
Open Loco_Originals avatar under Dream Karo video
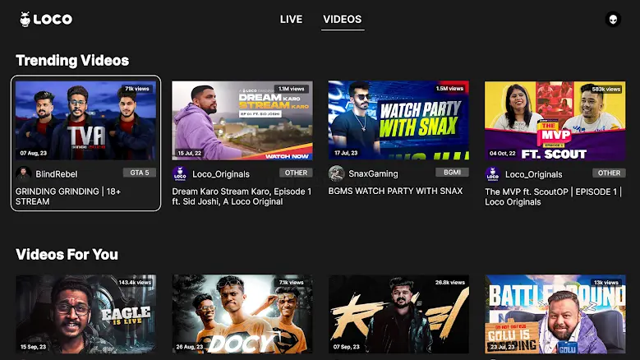[x=180, y=174]
